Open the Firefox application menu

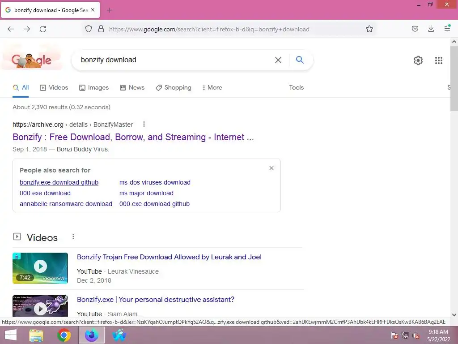pos(447,28)
